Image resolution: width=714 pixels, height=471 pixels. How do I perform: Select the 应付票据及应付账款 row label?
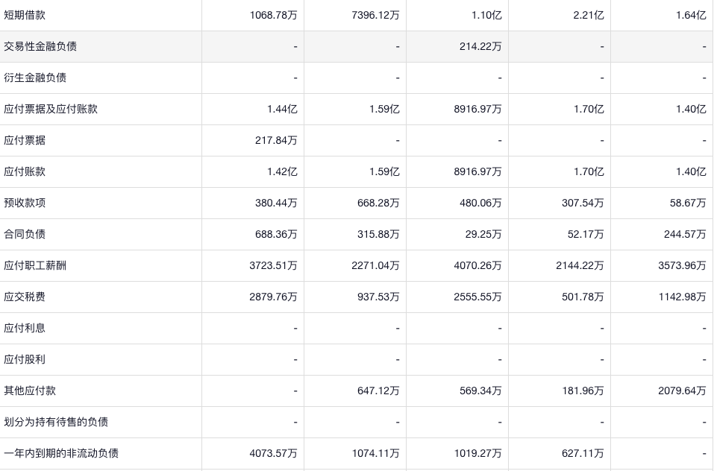tap(51, 109)
